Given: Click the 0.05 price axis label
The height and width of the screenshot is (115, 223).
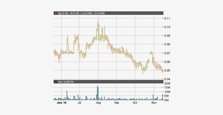Looking at the screenshot, I should pos(167,70).
